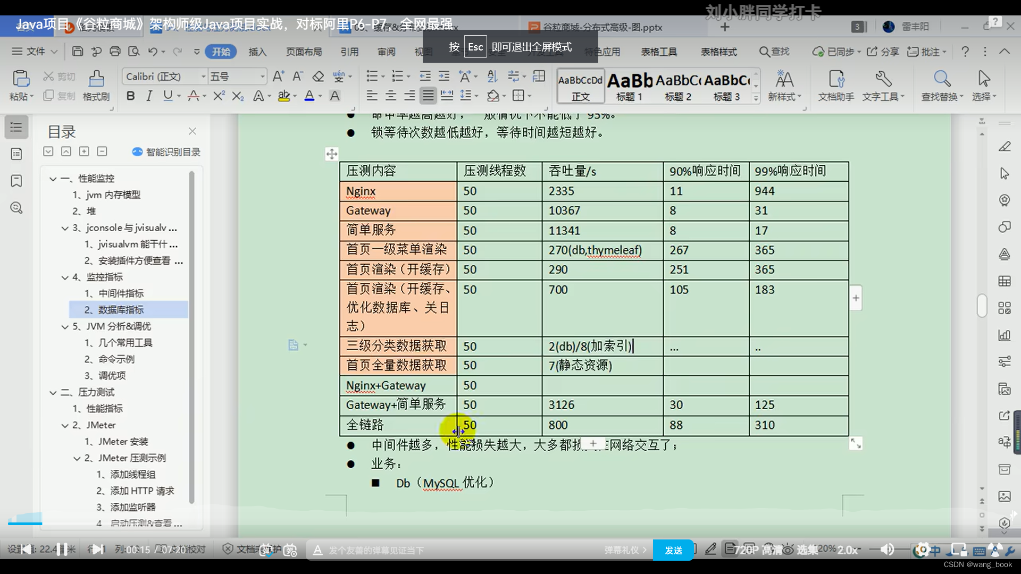Click the Bold formatting icon

click(130, 96)
